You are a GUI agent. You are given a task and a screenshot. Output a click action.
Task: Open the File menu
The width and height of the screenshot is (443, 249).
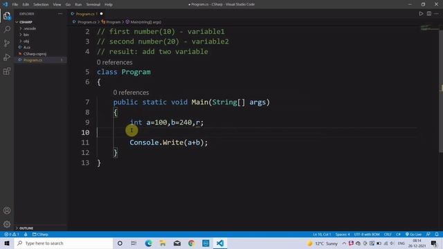click(15, 5)
